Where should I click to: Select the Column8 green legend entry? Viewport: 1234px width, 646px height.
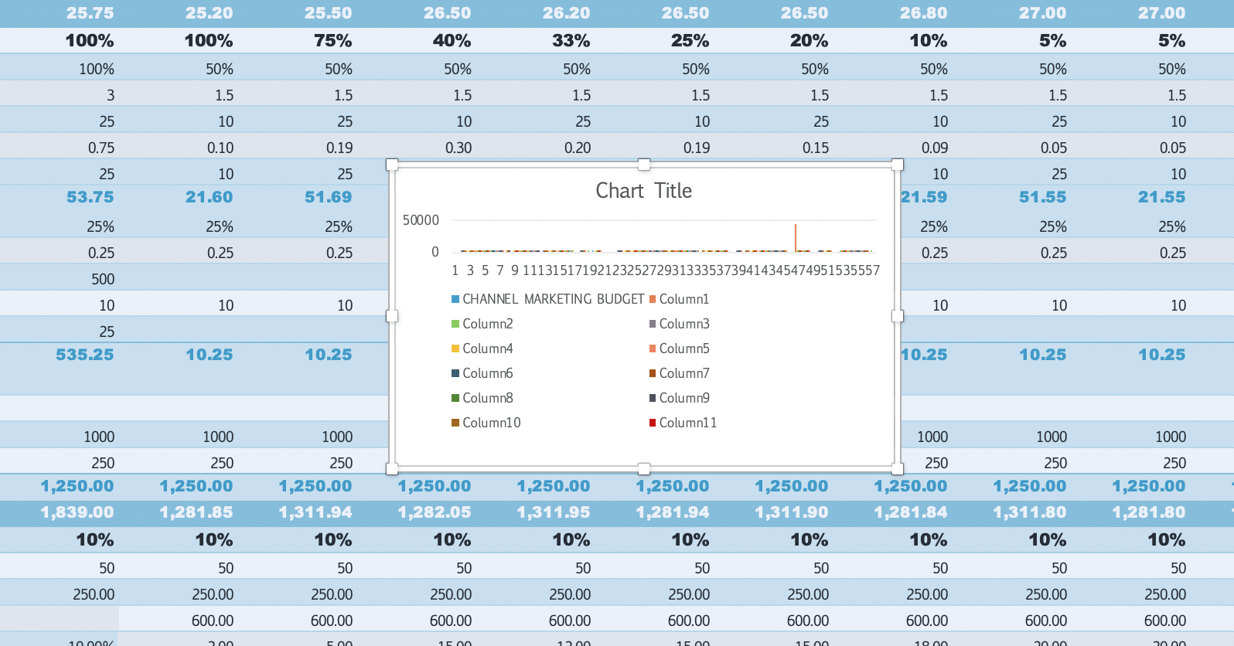click(x=487, y=398)
